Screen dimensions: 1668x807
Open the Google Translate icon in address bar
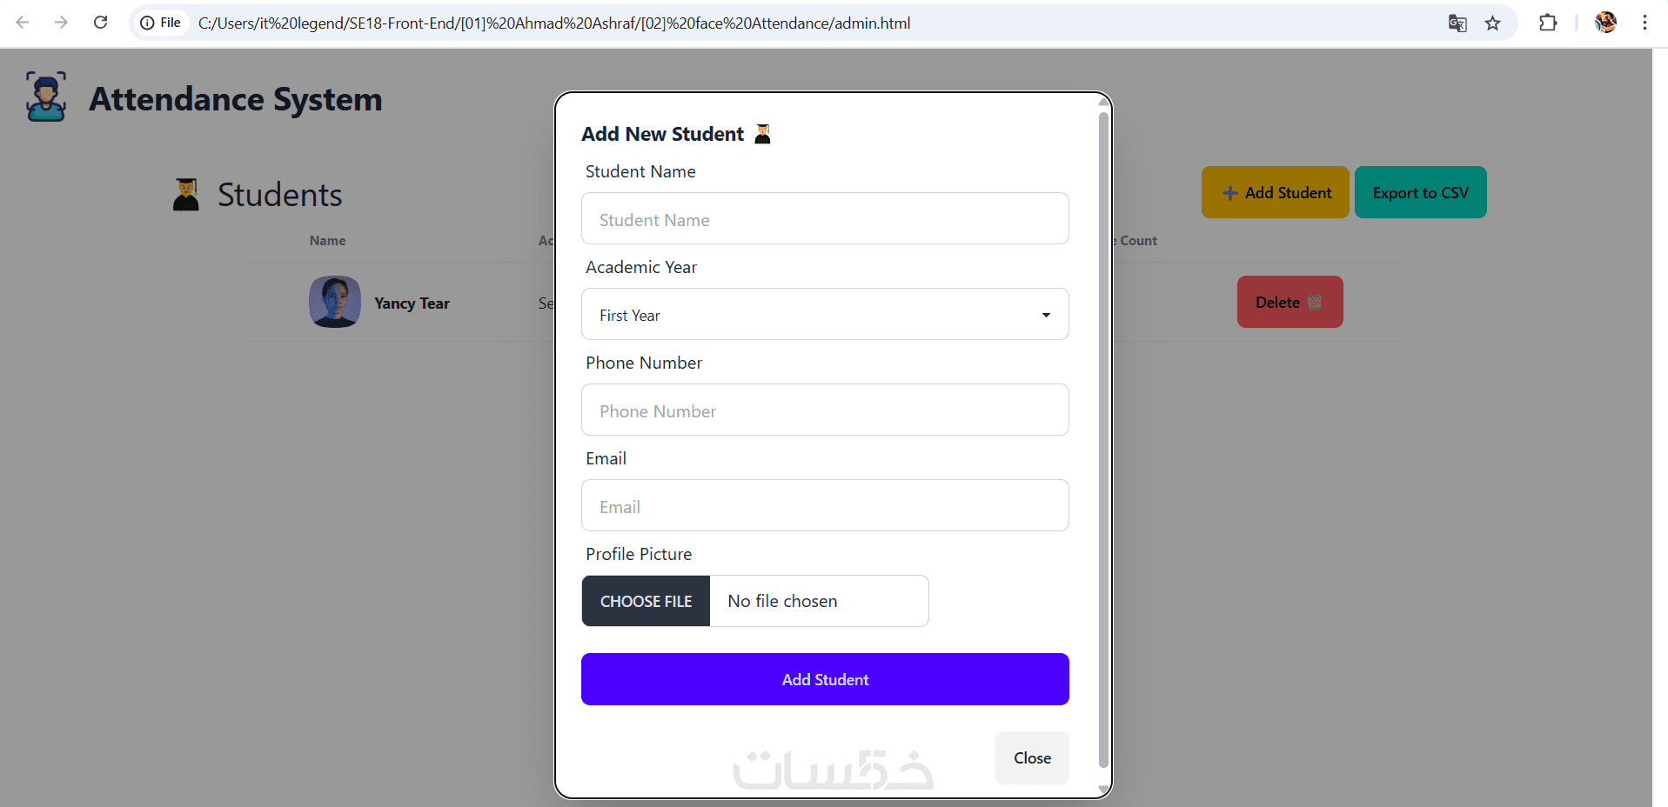click(1457, 23)
